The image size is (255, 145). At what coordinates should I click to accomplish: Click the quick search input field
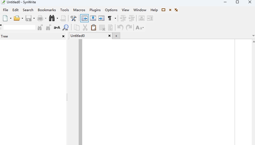coord(19,27)
